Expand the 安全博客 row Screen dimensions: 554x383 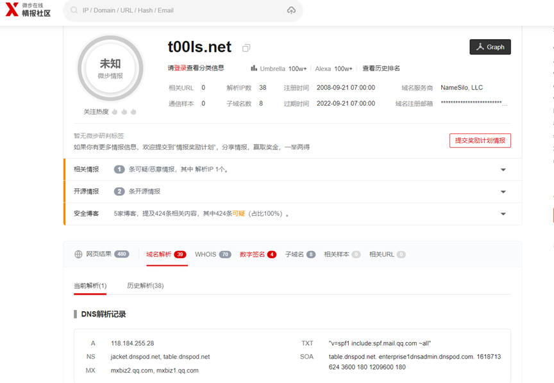[x=503, y=214]
